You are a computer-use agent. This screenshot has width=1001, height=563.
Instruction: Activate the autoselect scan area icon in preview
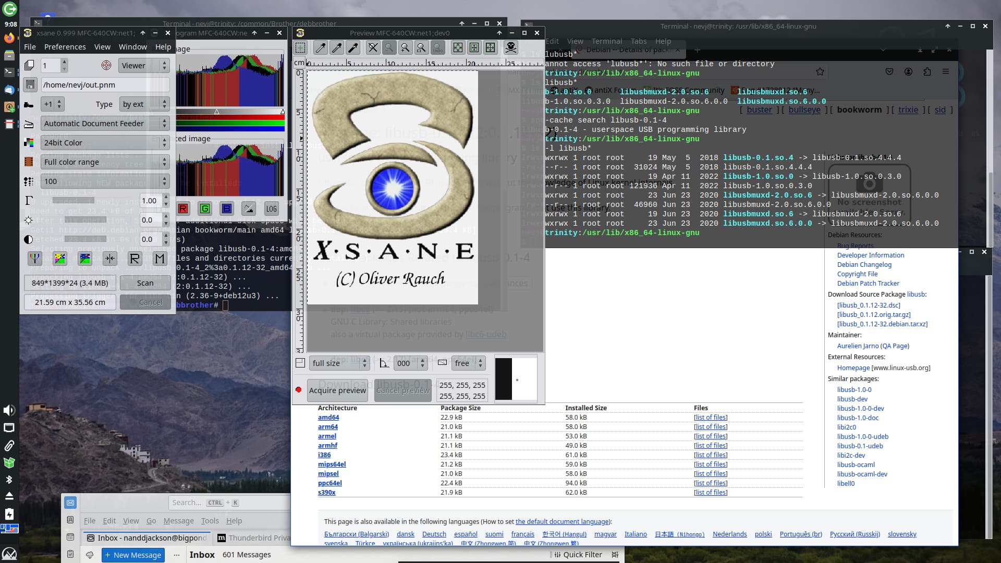point(458,47)
